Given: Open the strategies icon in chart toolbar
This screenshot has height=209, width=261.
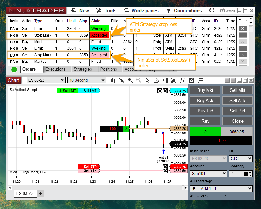Looking at the screenshot, I should (x=191, y=80).
